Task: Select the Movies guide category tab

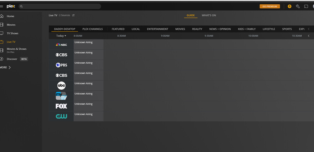Action: (x=180, y=29)
